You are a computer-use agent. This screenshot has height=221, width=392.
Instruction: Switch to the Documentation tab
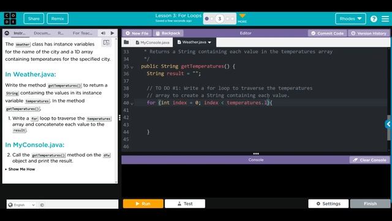pyautogui.click(x=42, y=33)
